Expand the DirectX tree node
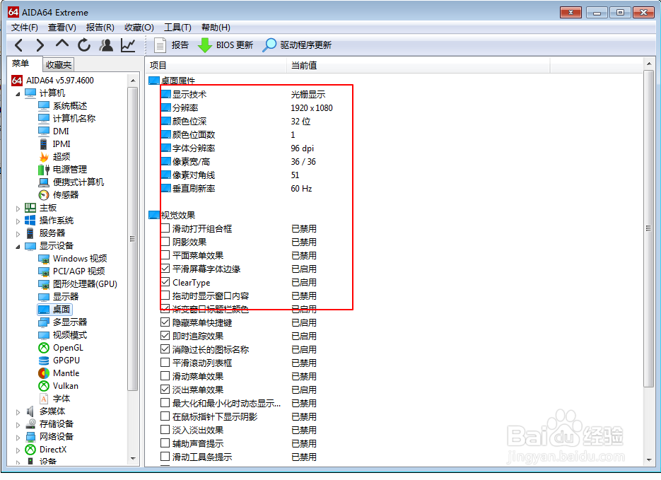Image resolution: width=661 pixels, height=480 pixels. tap(18, 450)
